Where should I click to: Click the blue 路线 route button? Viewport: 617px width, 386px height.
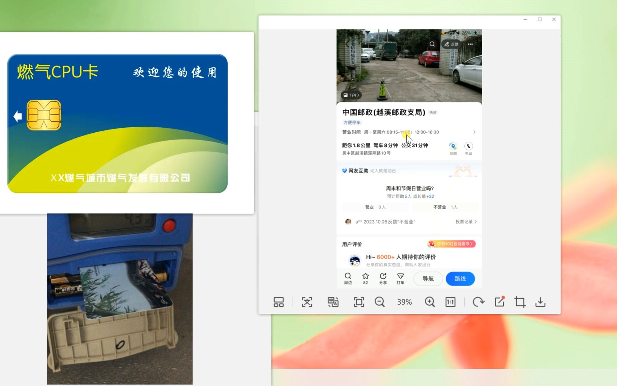460,279
